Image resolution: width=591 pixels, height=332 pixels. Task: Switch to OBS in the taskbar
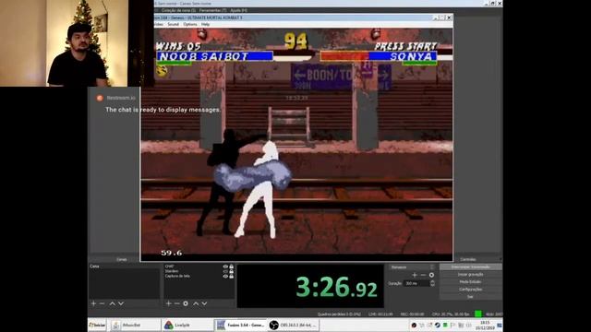coord(294,325)
